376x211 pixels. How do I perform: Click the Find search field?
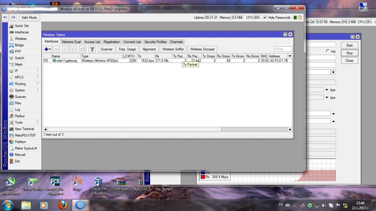(283, 49)
